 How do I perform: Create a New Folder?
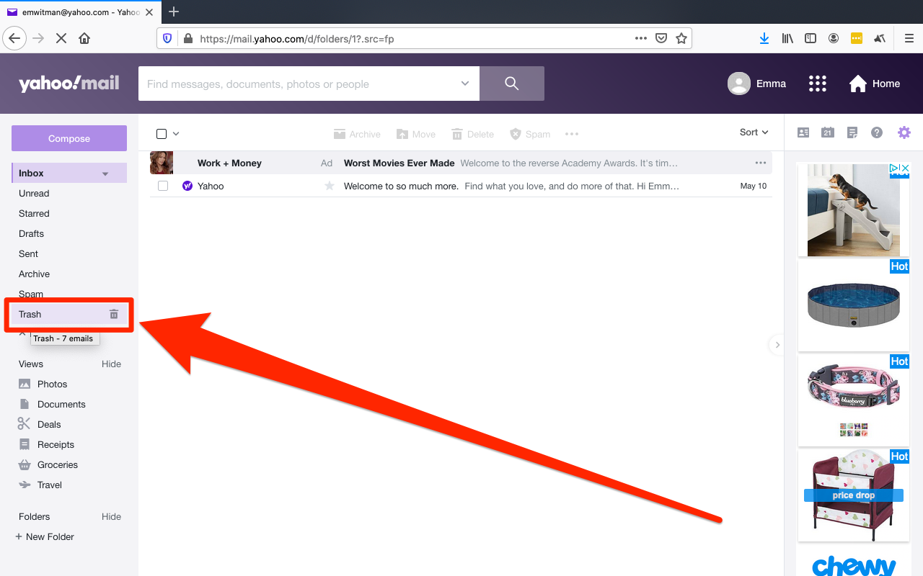pos(45,536)
